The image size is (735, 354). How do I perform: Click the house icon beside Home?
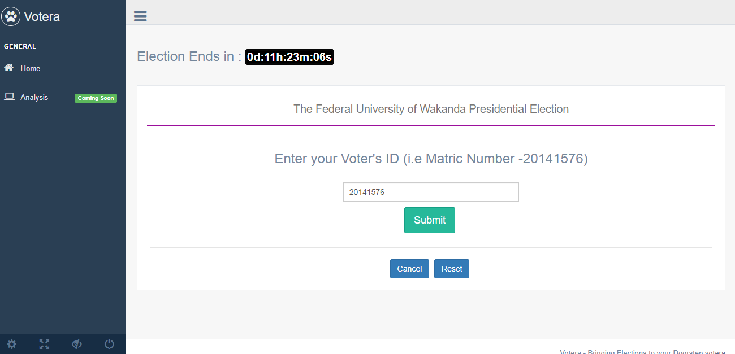pyautogui.click(x=9, y=68)
